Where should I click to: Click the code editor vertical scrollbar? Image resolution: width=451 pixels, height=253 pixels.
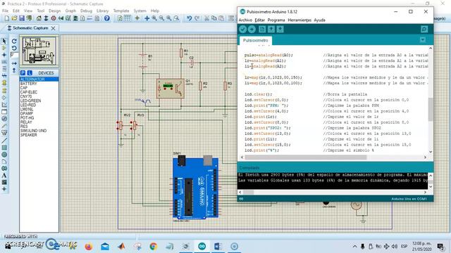(431, 110)
